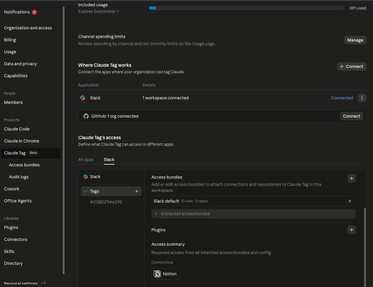Select channel #C0BDZ9A629E
Screen dimensions: 373x287
click(x=106, y=202)
